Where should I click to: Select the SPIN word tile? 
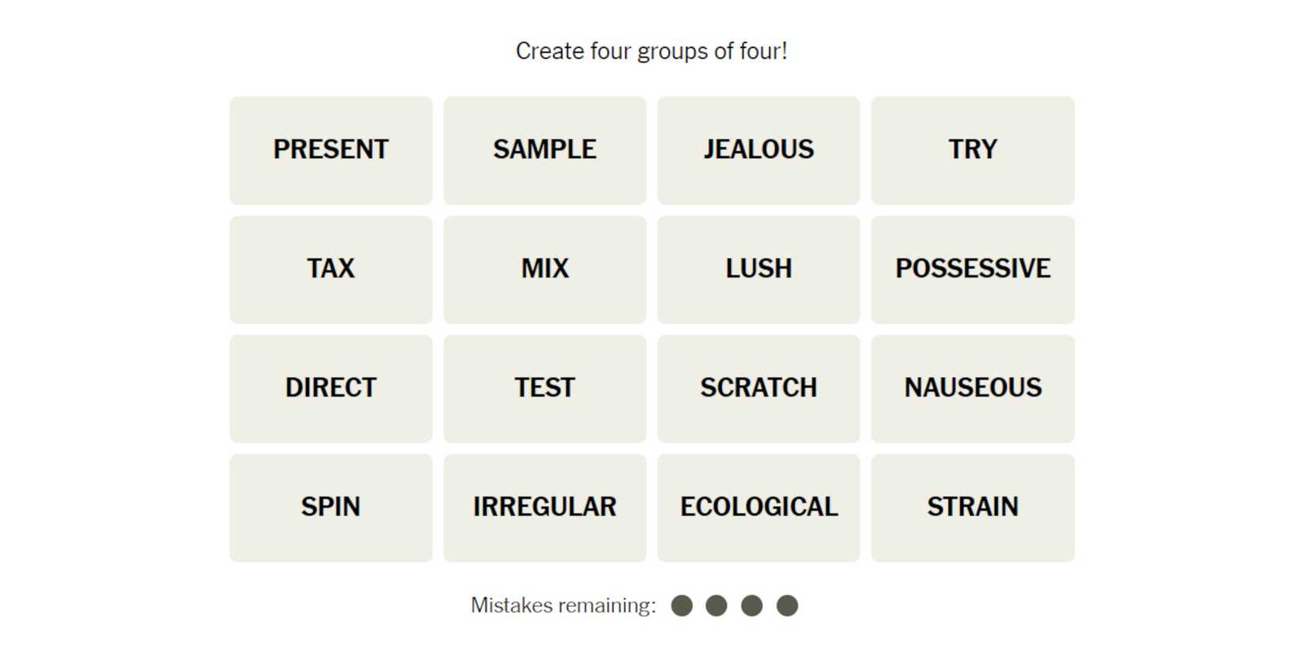point(331,507)
